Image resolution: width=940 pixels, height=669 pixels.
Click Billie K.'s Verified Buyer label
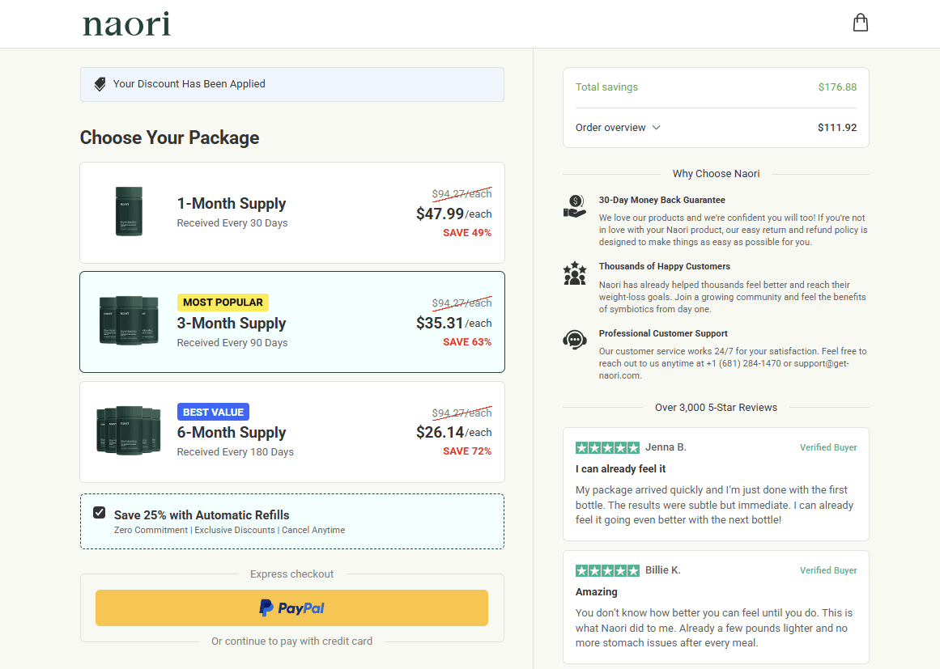[828, 571]
